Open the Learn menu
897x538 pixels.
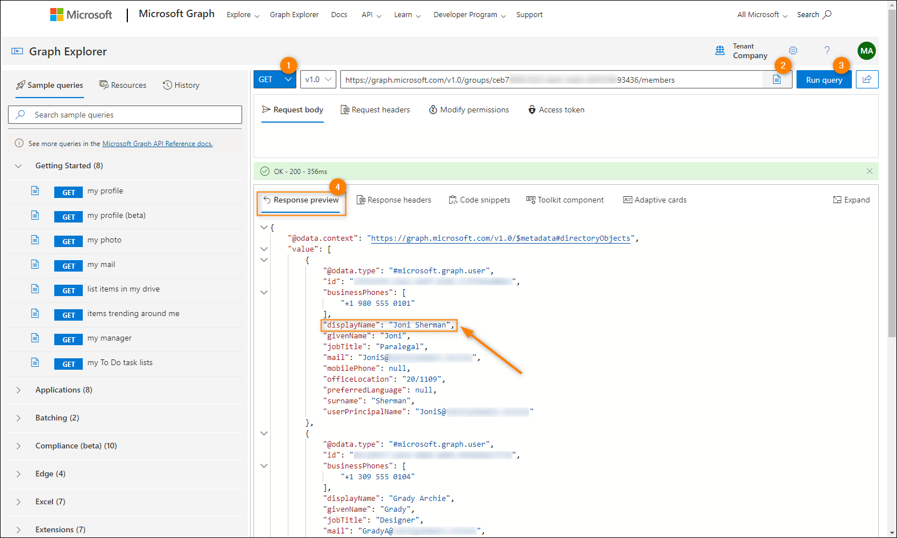click(x=407, y=15)
